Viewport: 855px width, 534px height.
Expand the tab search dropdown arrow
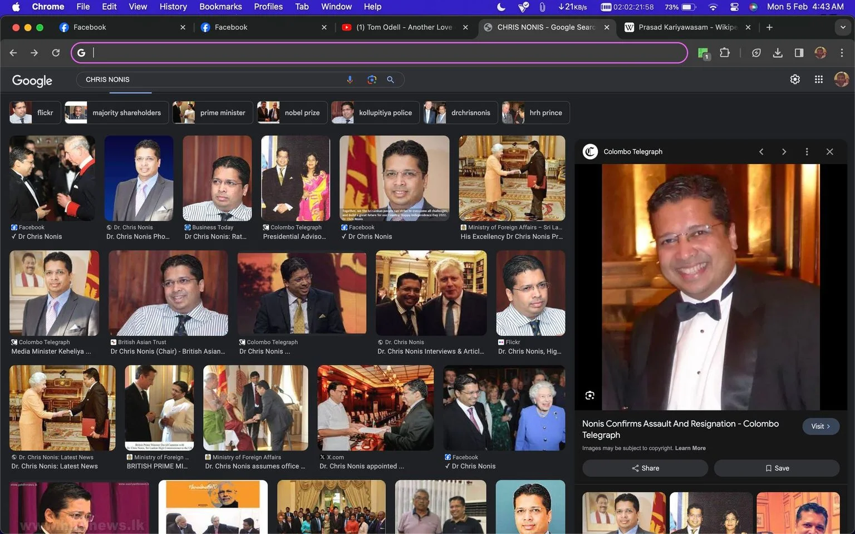click(x=843, y=27)
